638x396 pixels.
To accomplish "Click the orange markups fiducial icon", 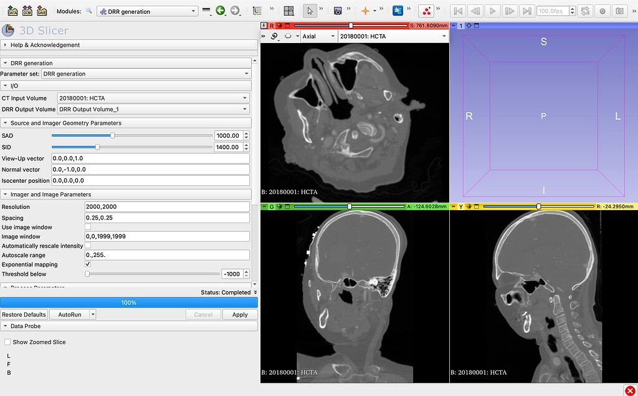I will (x=365, y=11).
